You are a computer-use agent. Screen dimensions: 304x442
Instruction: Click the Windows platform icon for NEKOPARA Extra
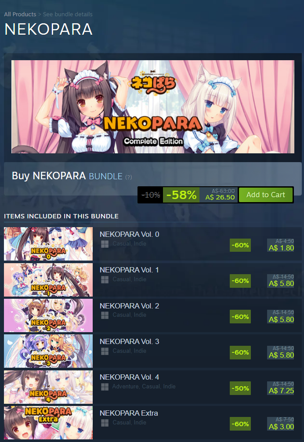pyautogui.click(x=105, y=423)
